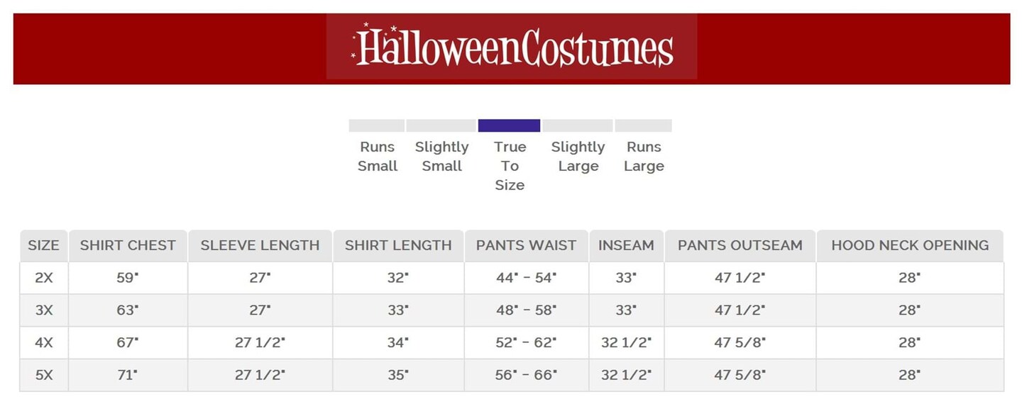Image resolution: width=1022 pixels, height=411 pixels.
Task: Select the Slightly Small fit bar
Action: click(441, 126)
